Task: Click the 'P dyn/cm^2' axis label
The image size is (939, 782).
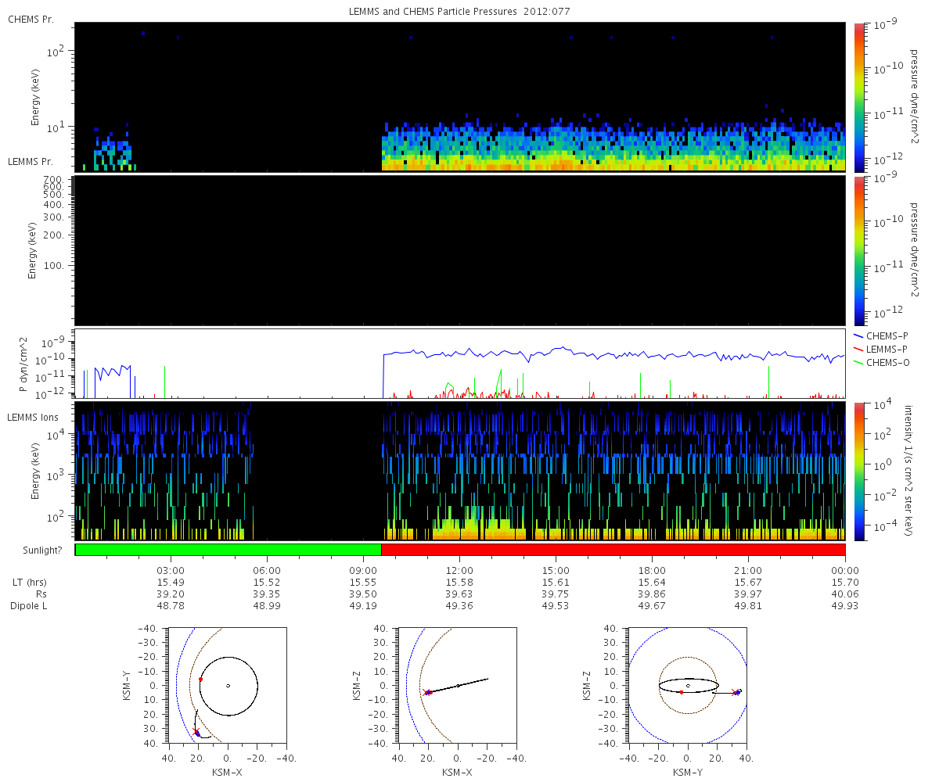Action: (23, 364)
